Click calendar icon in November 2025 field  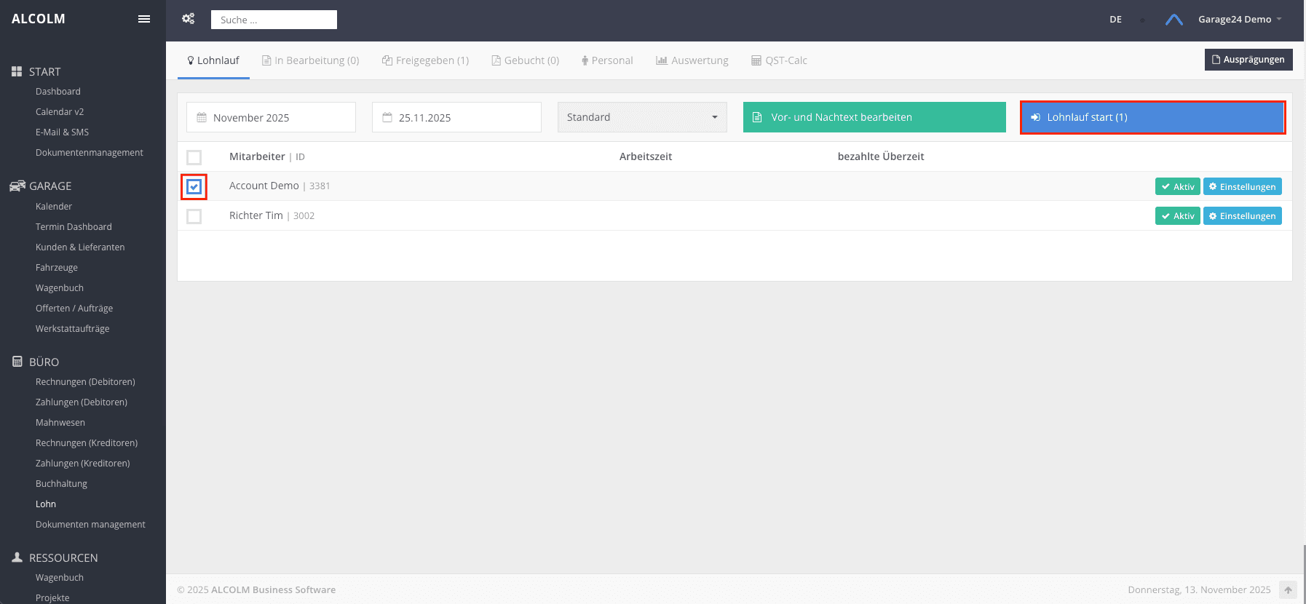(202, 117)
